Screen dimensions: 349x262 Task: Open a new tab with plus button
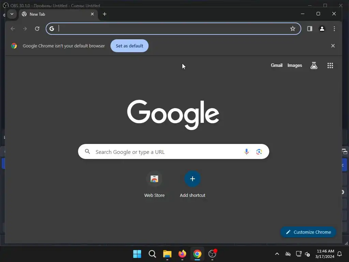pos(105,14)
